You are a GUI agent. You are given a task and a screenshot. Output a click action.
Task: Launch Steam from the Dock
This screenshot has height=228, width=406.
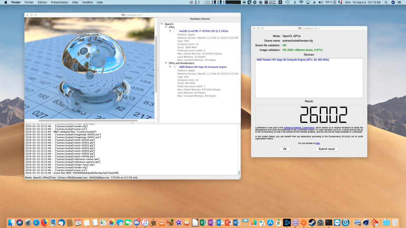click(312, 223)
